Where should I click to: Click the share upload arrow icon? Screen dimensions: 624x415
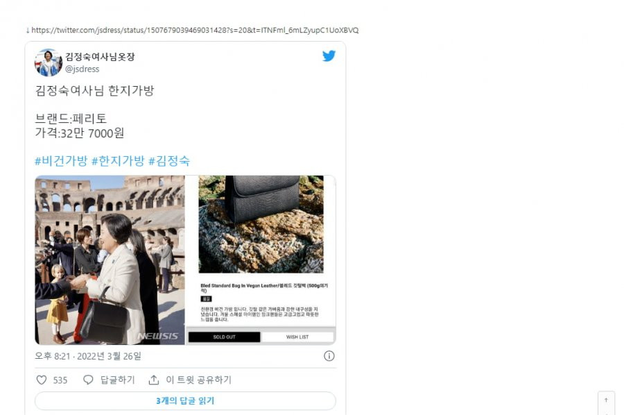154,380
